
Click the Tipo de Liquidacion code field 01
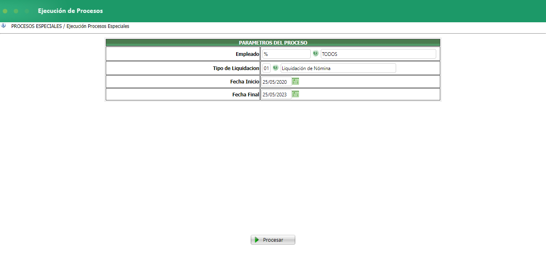pos(266,68)
